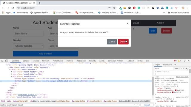Click the browser forward arrow
Screen dimensions: 191x107
[x=8, y=8]
